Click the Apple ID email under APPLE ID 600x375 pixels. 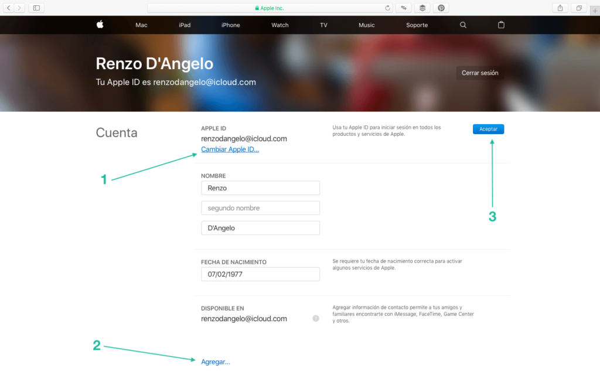point(244,138)
